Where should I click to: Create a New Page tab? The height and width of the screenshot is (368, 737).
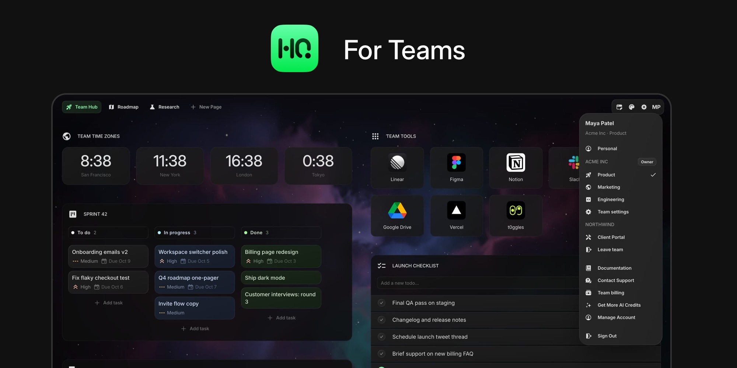(x=206, y=107)
